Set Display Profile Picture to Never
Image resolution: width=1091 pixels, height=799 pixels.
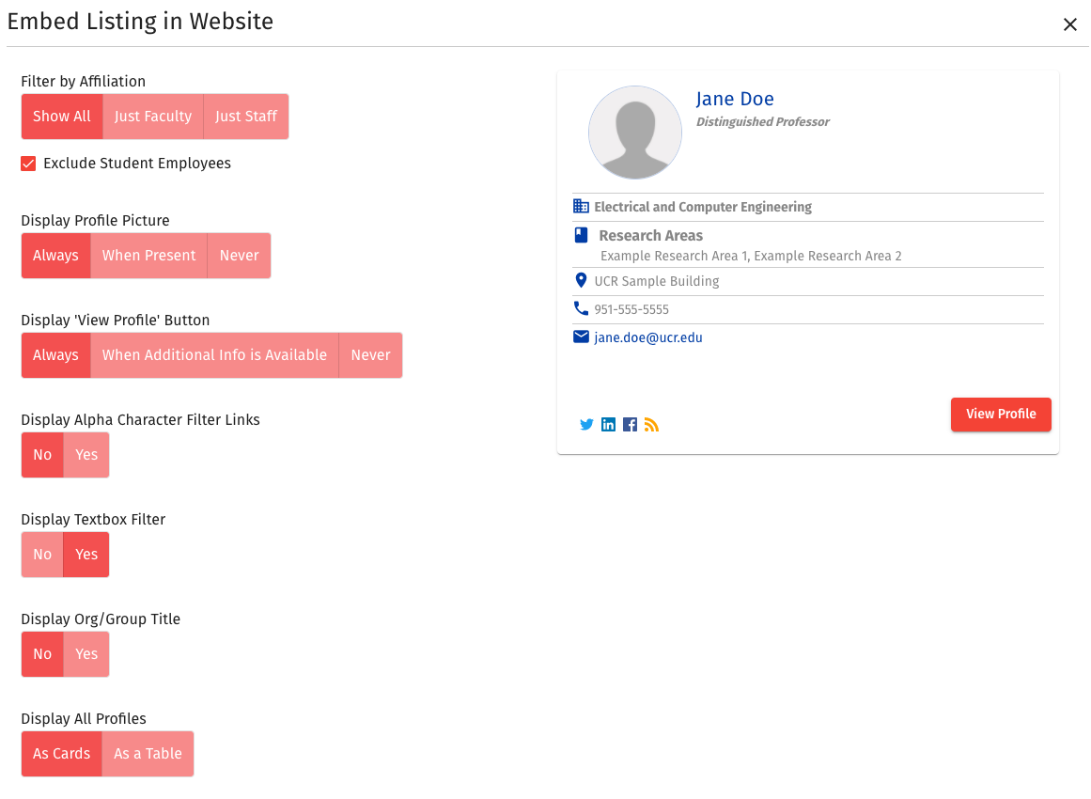239,255
